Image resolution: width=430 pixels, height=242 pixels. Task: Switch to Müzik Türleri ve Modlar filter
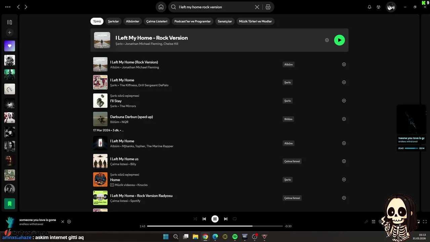point(255,21)
